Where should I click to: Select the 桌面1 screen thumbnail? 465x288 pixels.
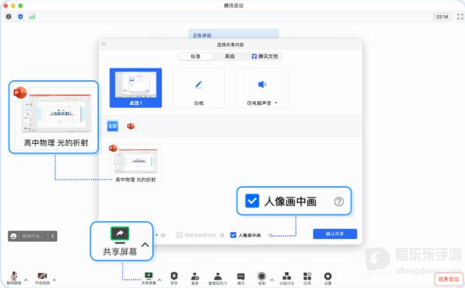click(x=136, y=87)
